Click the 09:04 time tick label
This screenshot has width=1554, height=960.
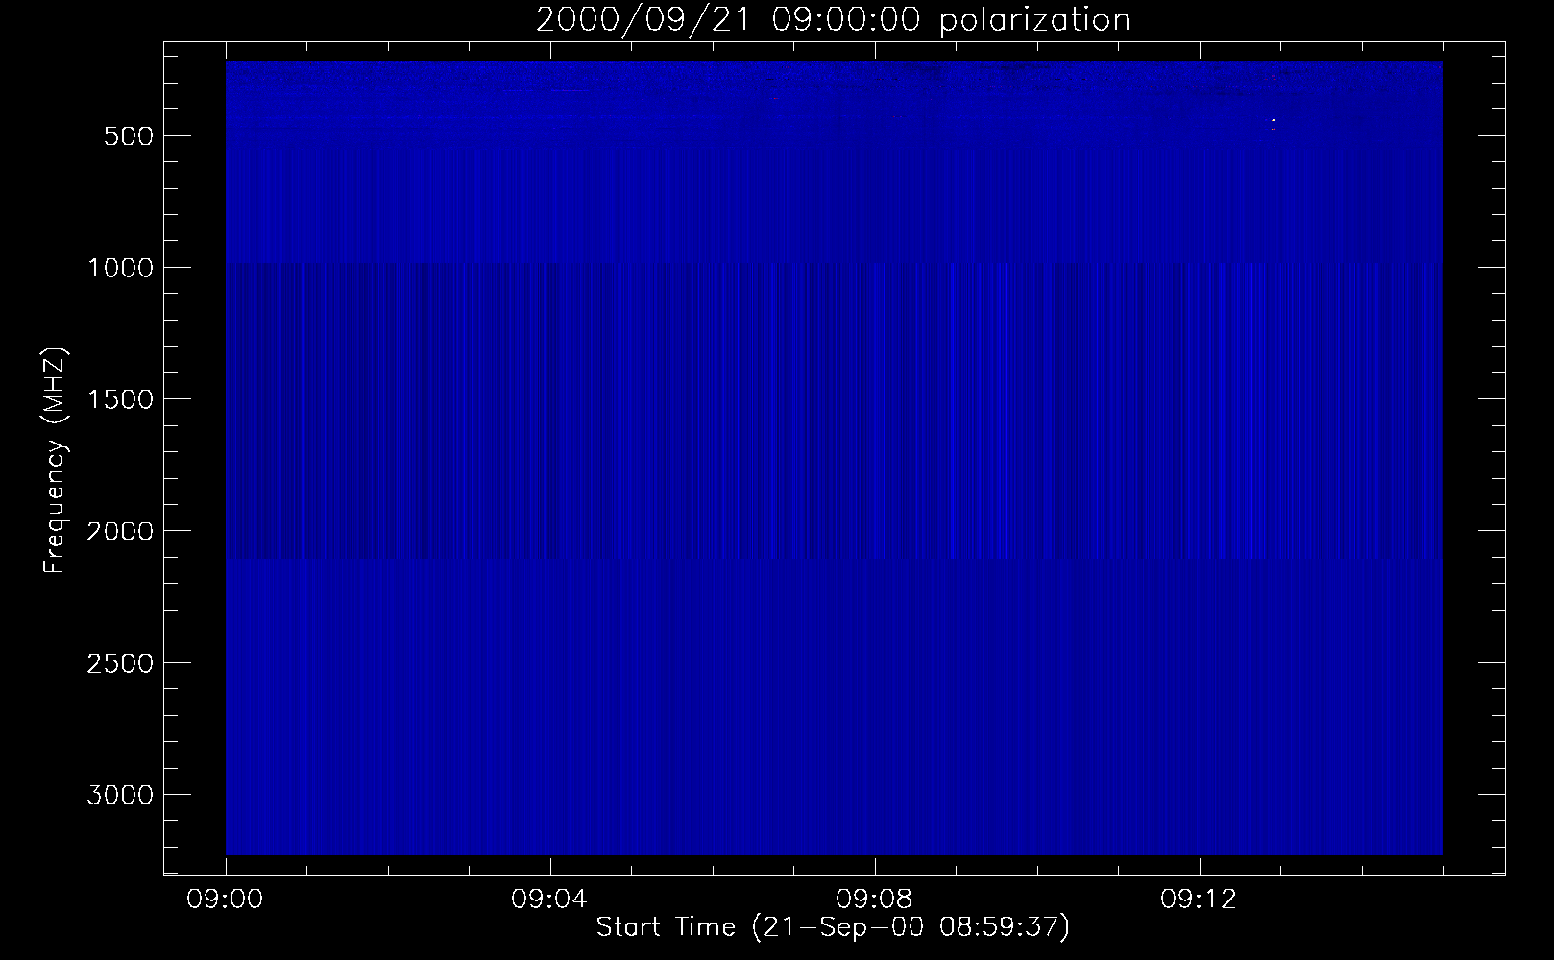(x=550, y=900)
